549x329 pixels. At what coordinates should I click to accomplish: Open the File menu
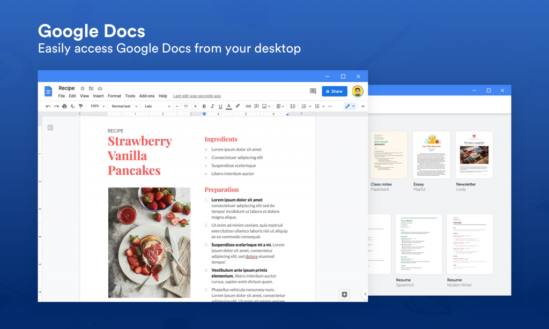point(62,96)
